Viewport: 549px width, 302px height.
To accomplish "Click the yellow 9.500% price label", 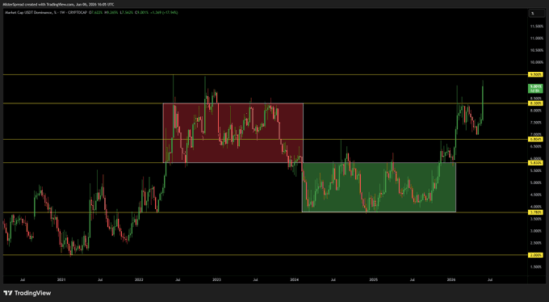I will pos(536,74).
